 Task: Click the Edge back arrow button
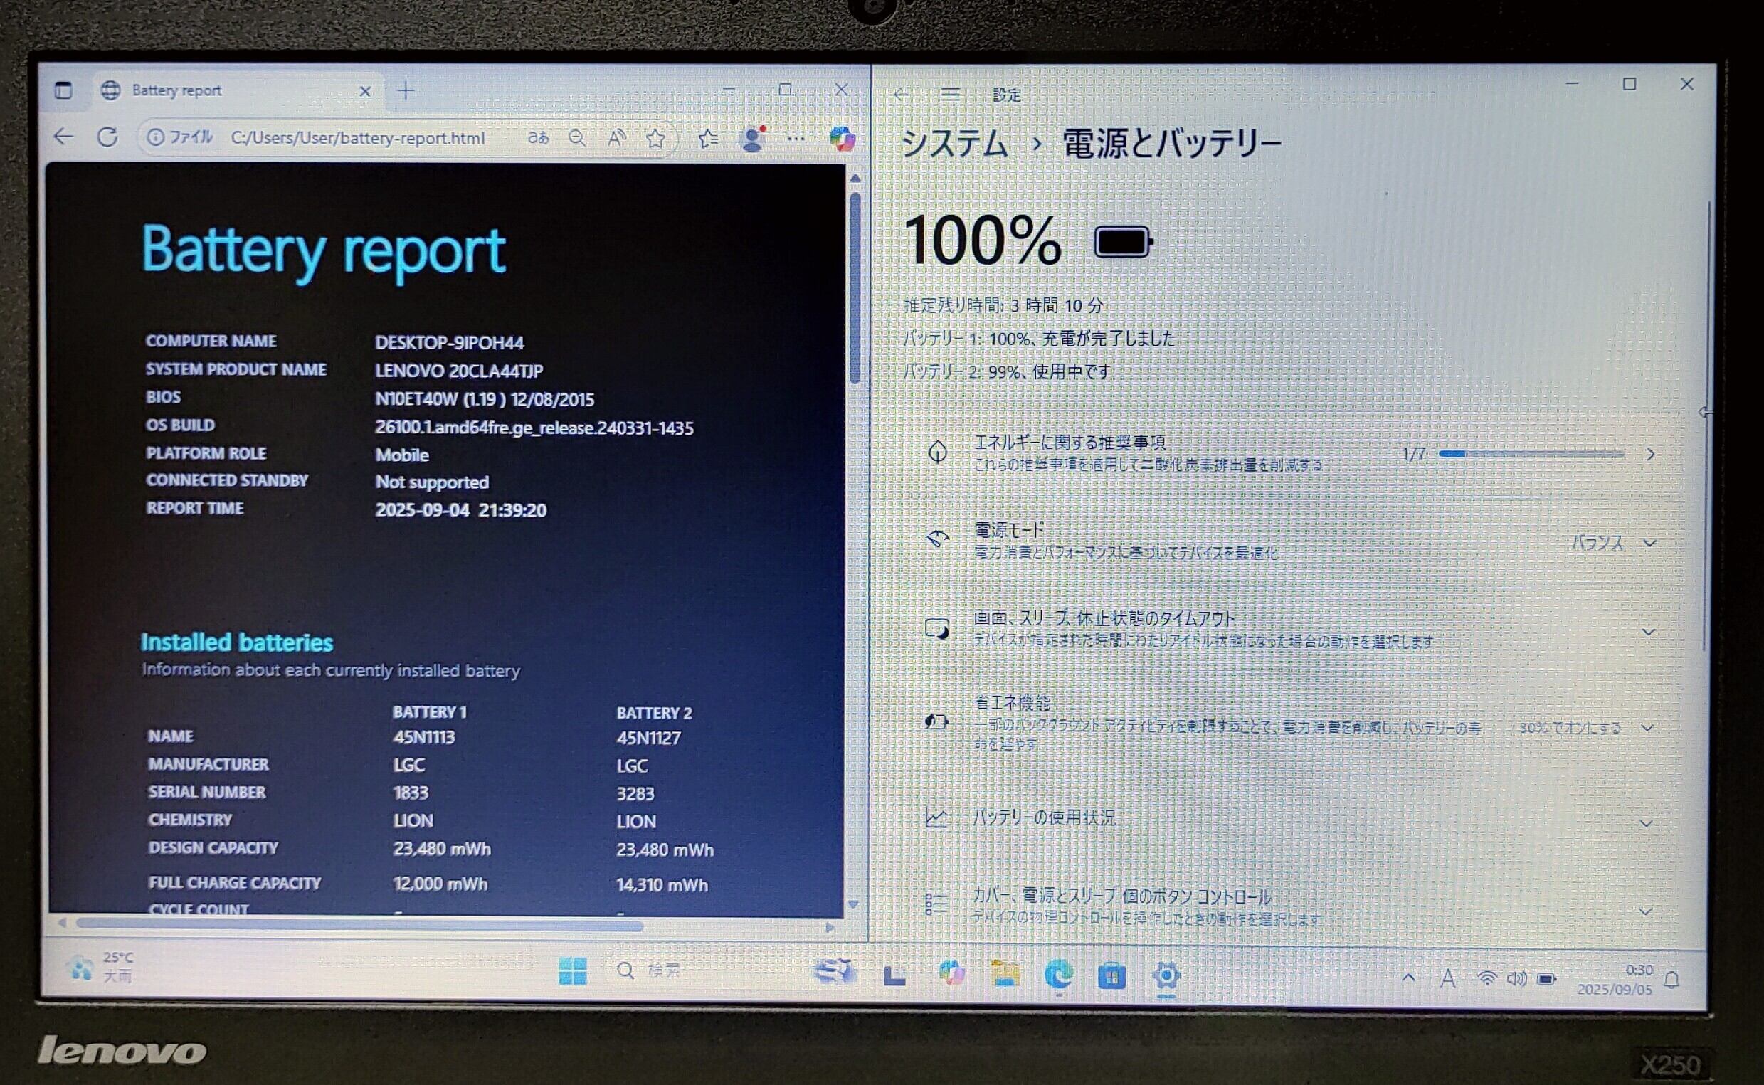coord(64,137)
